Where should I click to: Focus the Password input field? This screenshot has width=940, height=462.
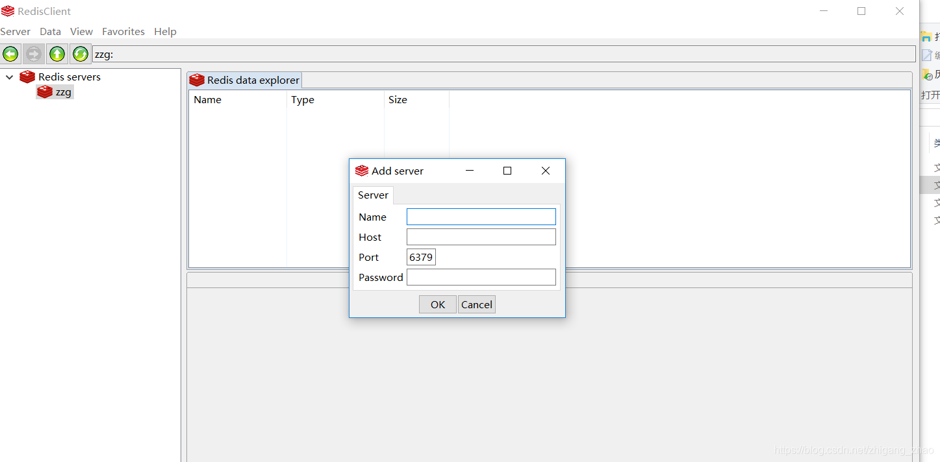click(481, 277)
